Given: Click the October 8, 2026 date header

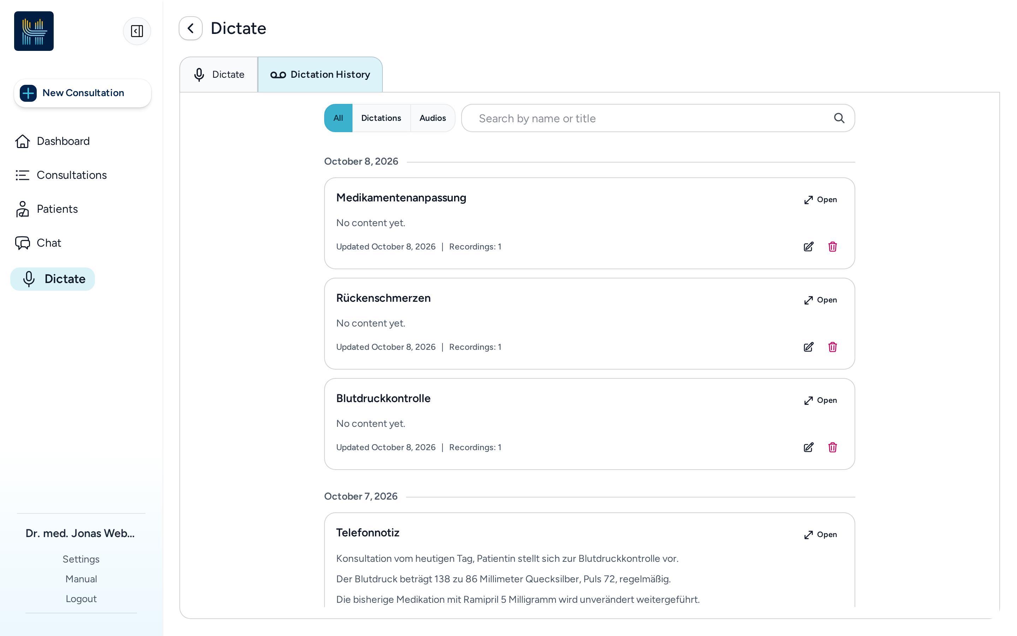Looking at the screenshot, I should 361,161.
